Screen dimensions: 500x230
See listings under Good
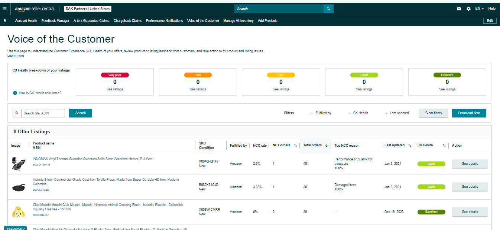364,89
